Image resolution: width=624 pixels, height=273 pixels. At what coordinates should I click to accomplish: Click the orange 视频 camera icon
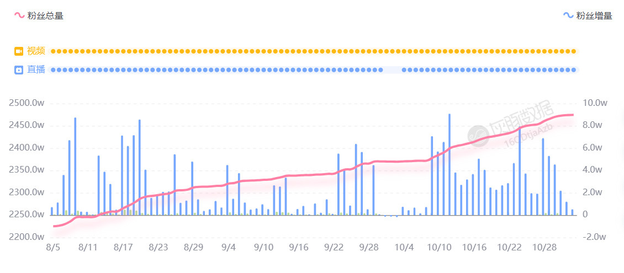(x=19, y=51)
